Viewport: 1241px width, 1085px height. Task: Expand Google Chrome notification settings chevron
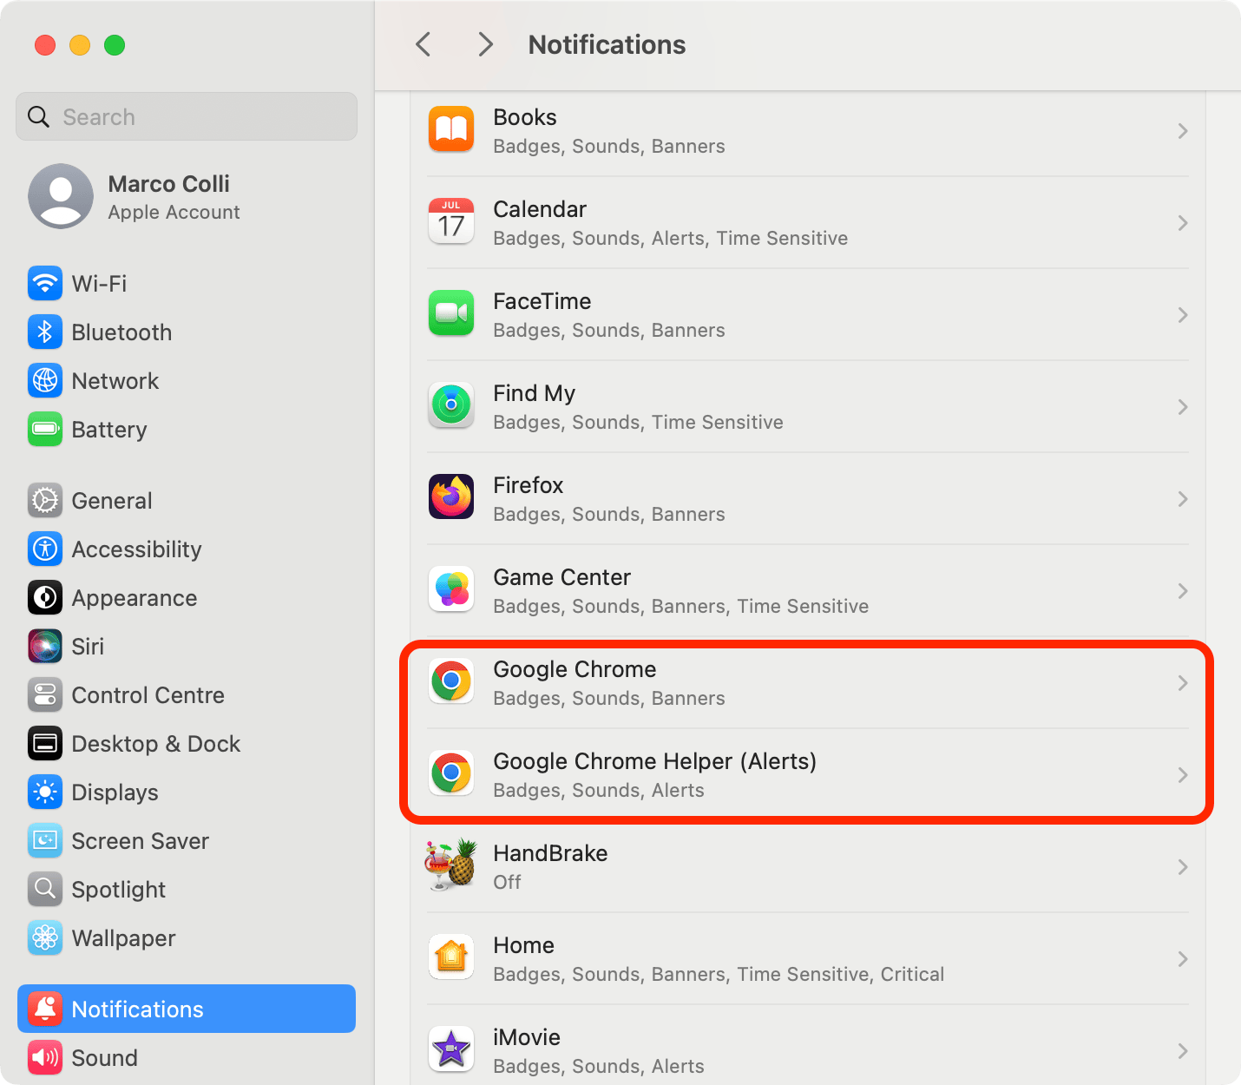coord(1182,683)
